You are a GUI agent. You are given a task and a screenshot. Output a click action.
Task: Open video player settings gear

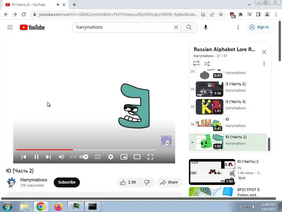(x=111, y=157)
